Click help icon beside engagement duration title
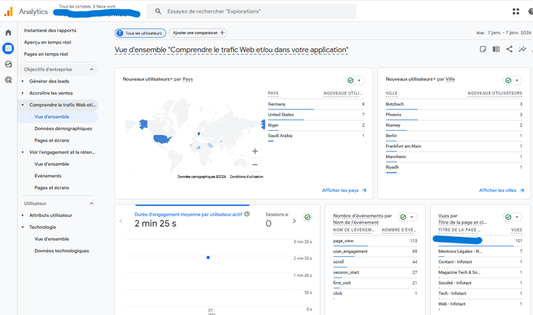This screenshot has height=315, width=533. pyautogui.click(x=247, y=215)
